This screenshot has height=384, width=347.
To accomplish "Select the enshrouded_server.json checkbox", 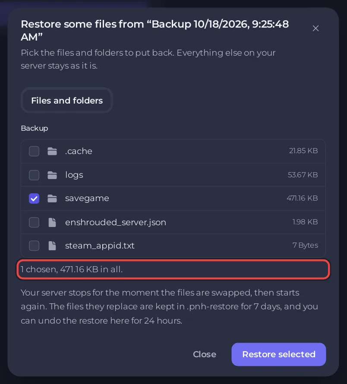I will tap(34, 222).
